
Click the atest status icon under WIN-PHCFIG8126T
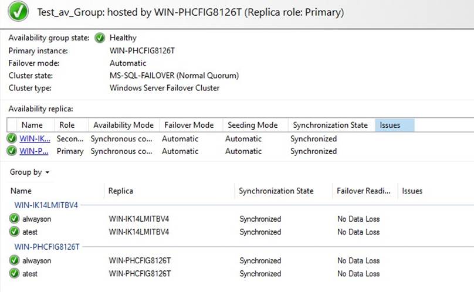pyautogui.click(x=14, y=273)
